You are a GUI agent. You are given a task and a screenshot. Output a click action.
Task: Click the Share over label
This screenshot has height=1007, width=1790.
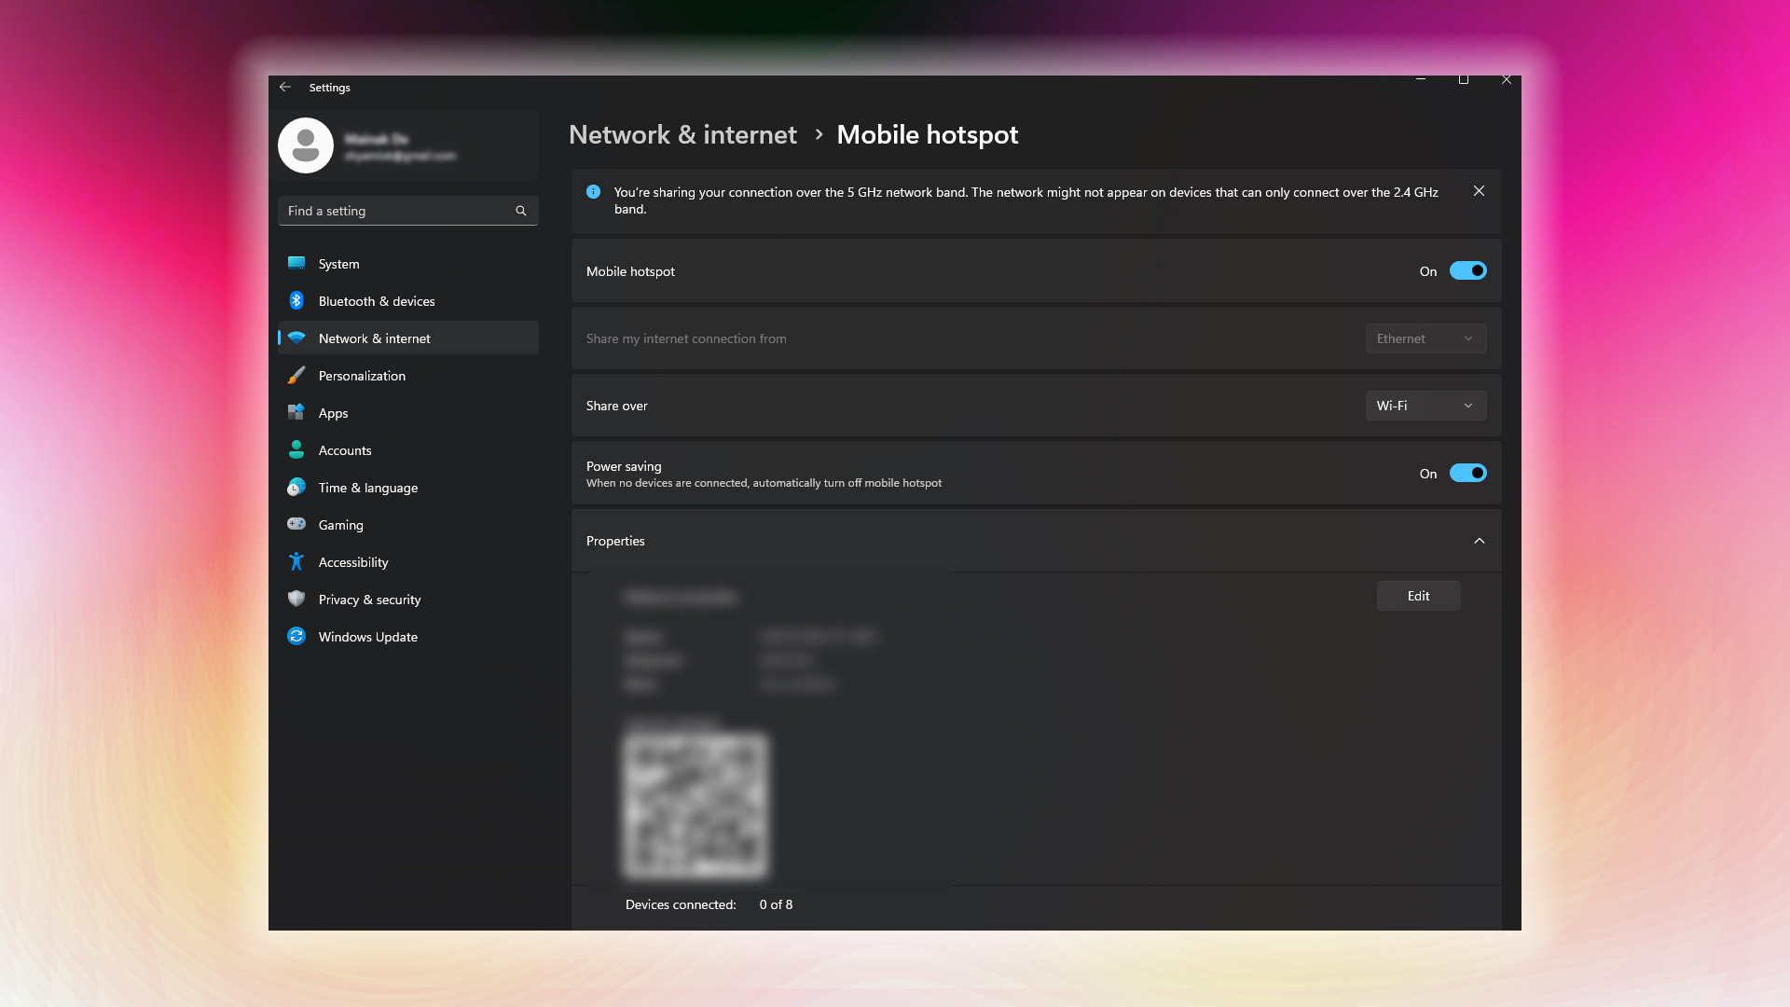[616, 406]
